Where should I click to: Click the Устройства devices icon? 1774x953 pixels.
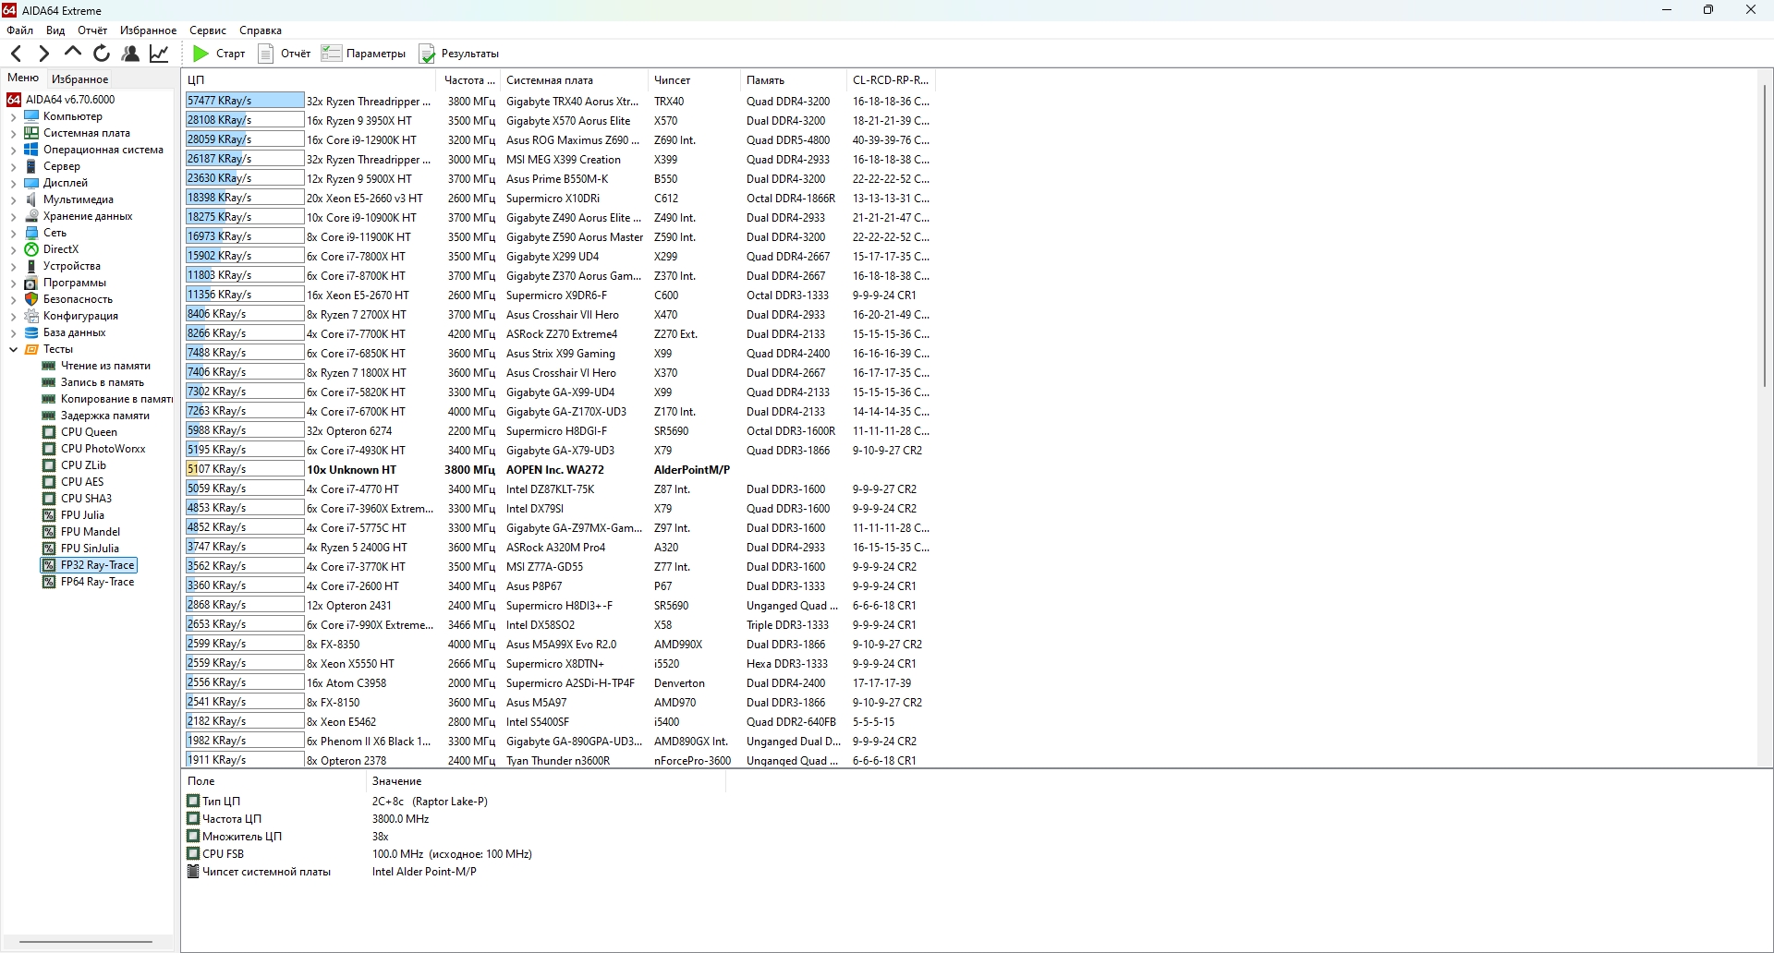(x=31, y=266)
